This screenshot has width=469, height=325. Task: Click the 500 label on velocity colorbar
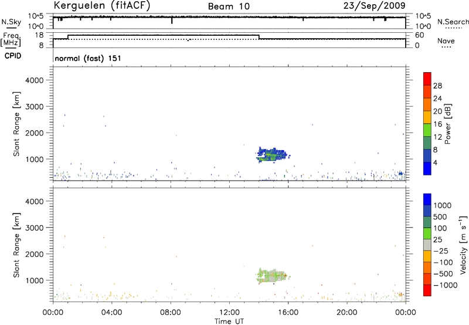click(x=440, y=217)
